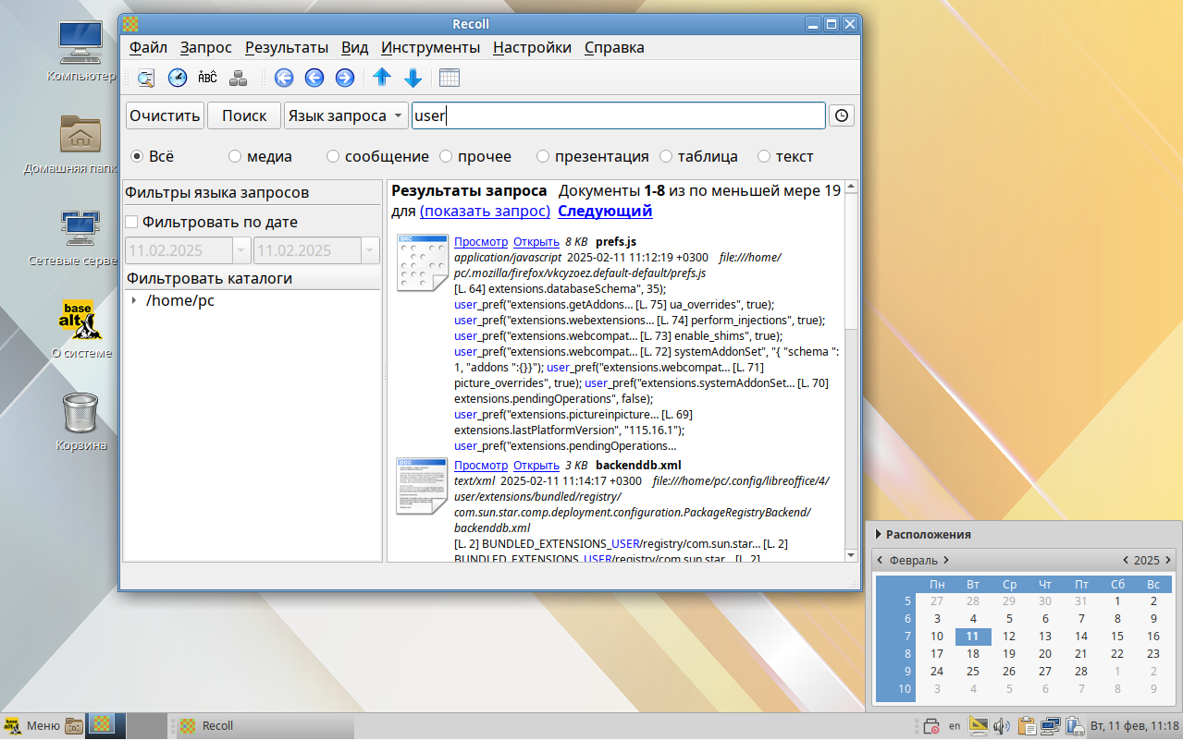Click the clipboard tray icon
Screen dimensions: 1183x740
coord(1026,726)
